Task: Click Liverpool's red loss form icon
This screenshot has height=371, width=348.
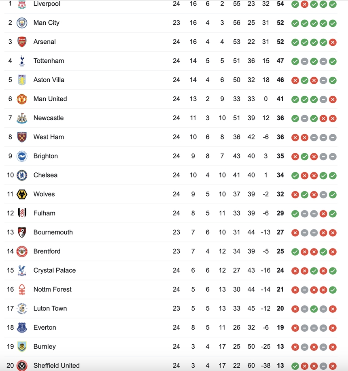Action: point(305,4)
